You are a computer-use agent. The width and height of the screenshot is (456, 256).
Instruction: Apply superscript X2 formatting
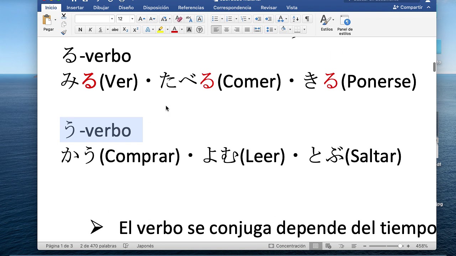click(136, 30)
